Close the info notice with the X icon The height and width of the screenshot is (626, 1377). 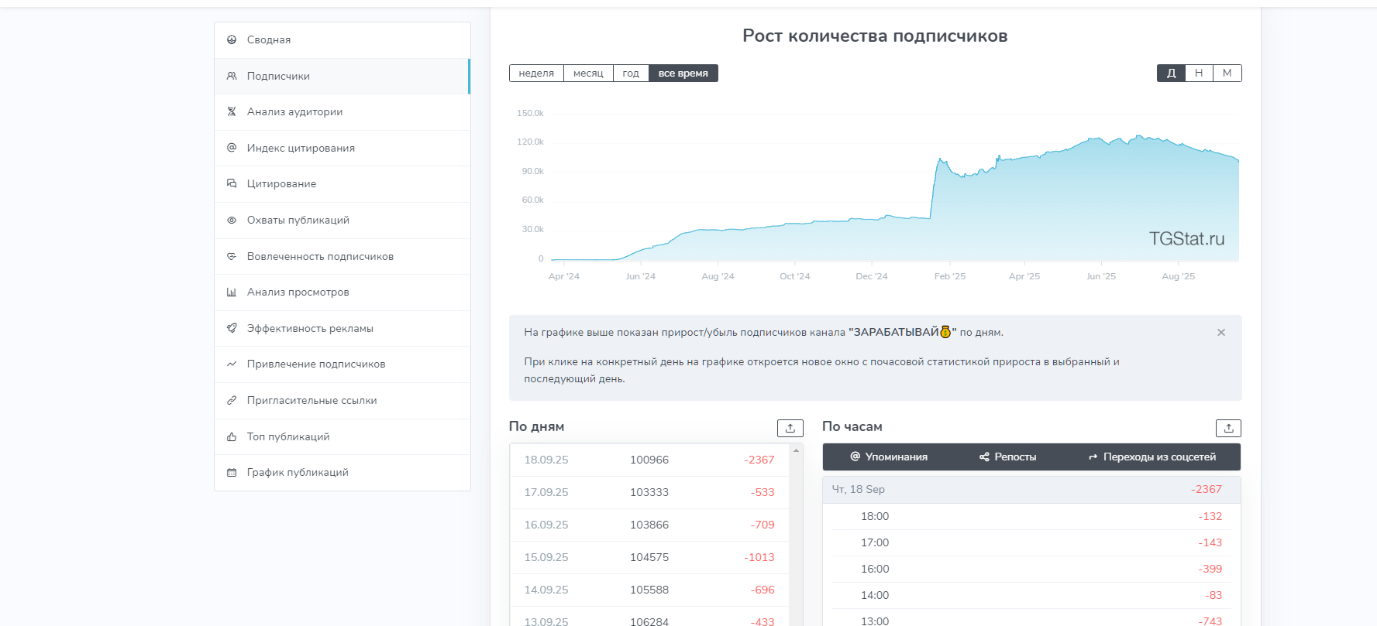[1221, 333]
